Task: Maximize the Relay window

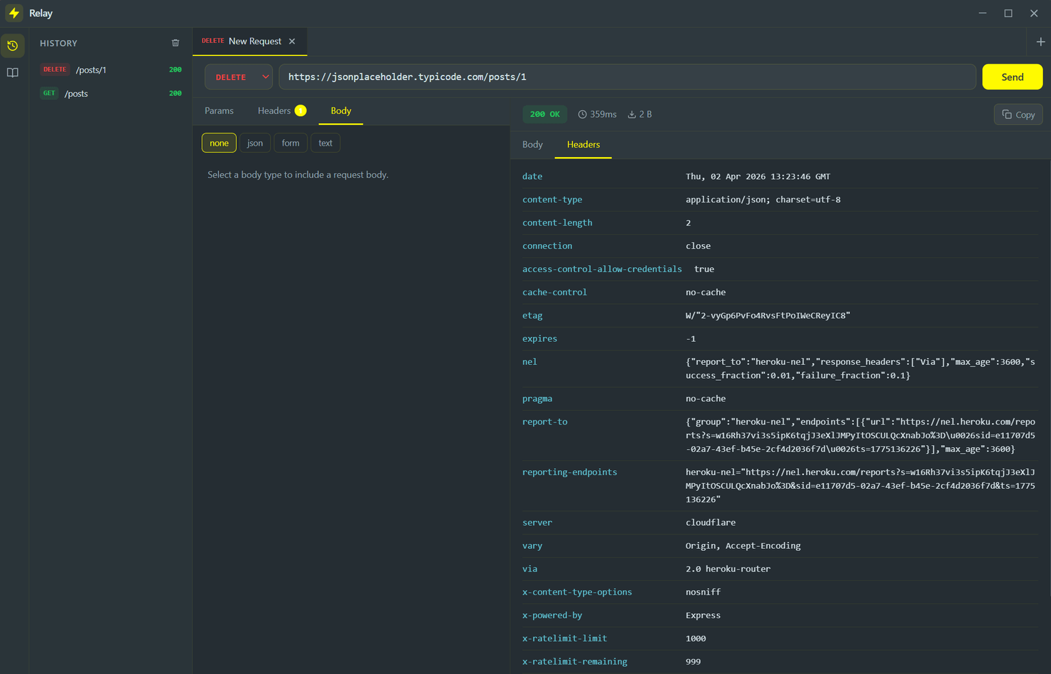Action: pos(1008,13)
